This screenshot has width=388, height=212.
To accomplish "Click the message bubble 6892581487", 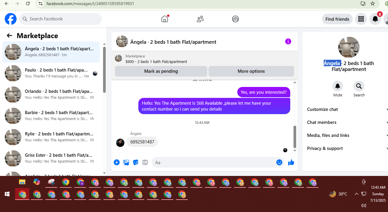I will pyautogui.click(x=142, y=142).
